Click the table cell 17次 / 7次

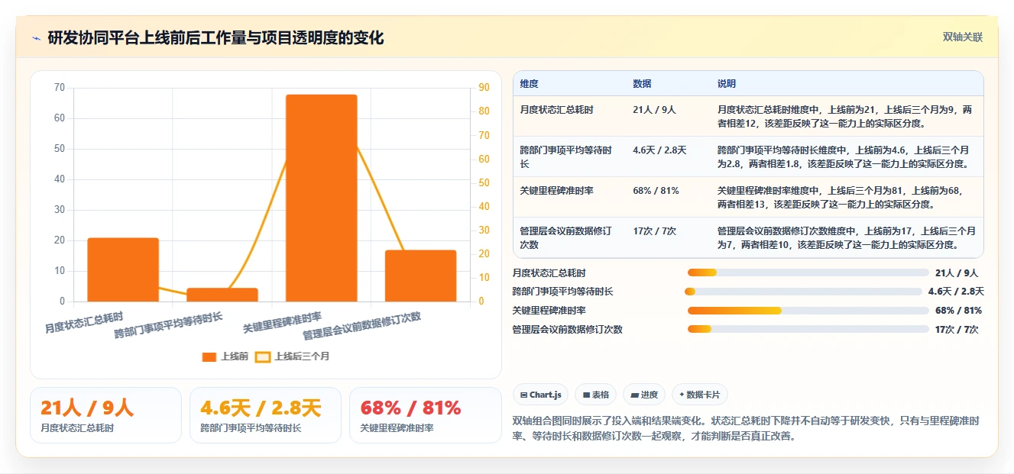point(654,231)
